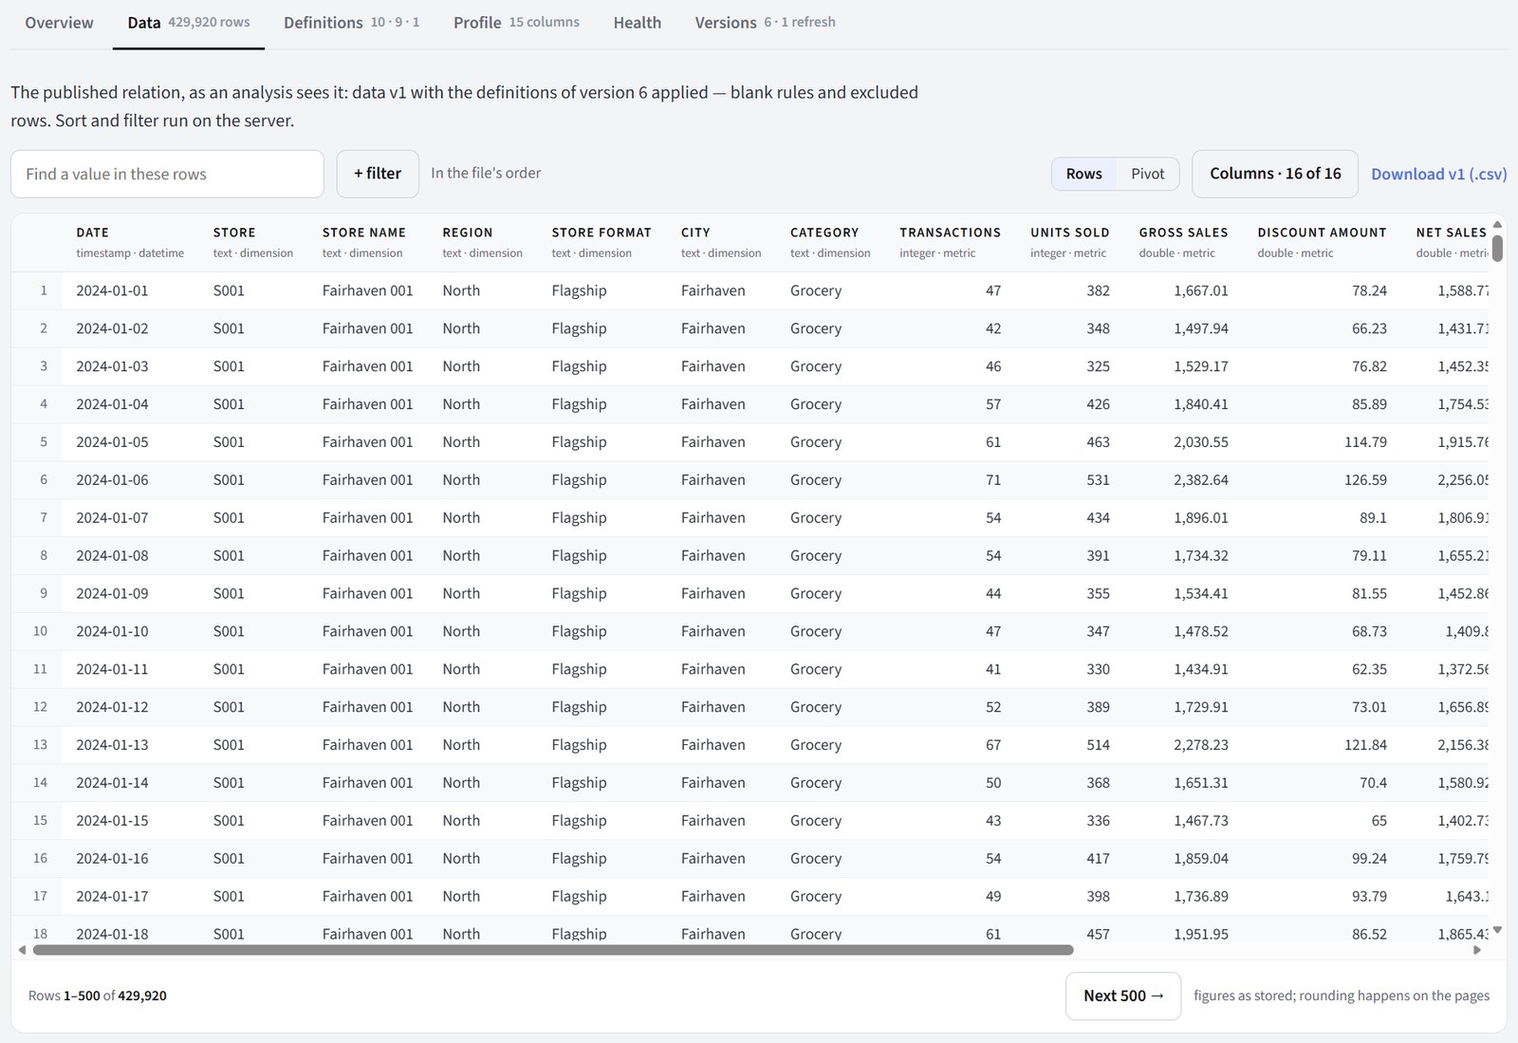Select the Rows view toggle
This screenshot has height=1043, width=1518.
point(1083,174)
